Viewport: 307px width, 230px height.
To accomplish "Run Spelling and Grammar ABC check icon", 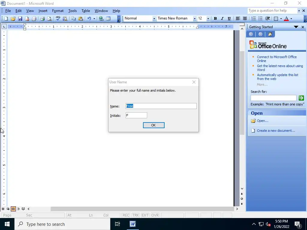I will 58,19.
